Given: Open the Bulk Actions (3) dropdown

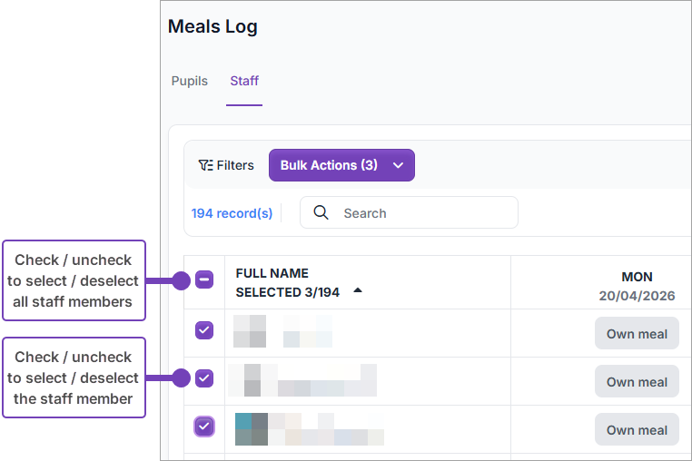Looking at the screenshot, I should point(329,165).
